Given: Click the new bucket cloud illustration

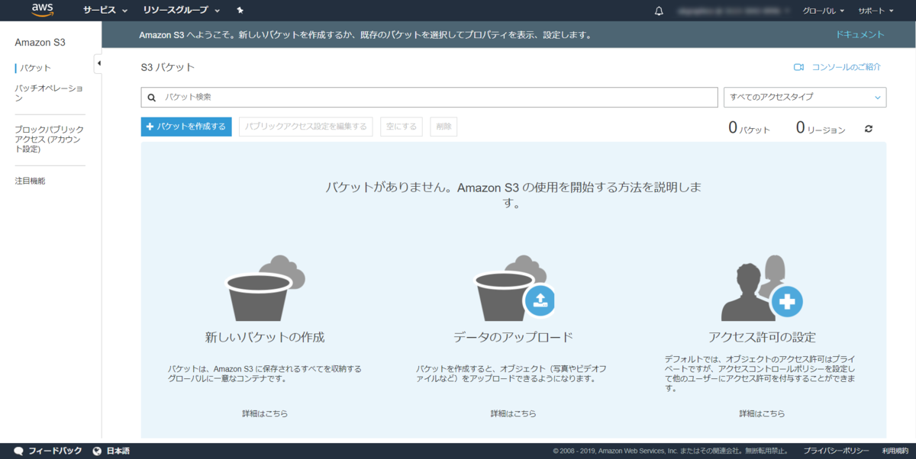Looking at the screenshot, I should point(265,287).
